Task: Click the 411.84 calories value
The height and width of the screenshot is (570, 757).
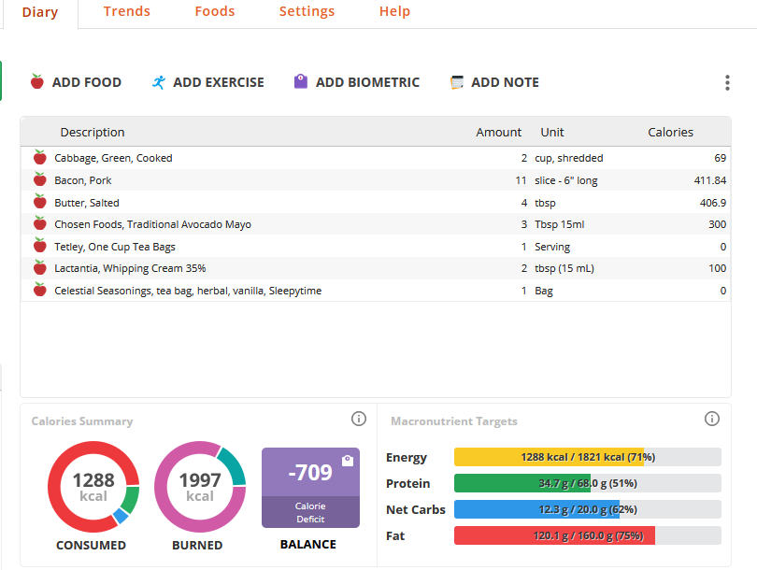Action: pos(709,180)
